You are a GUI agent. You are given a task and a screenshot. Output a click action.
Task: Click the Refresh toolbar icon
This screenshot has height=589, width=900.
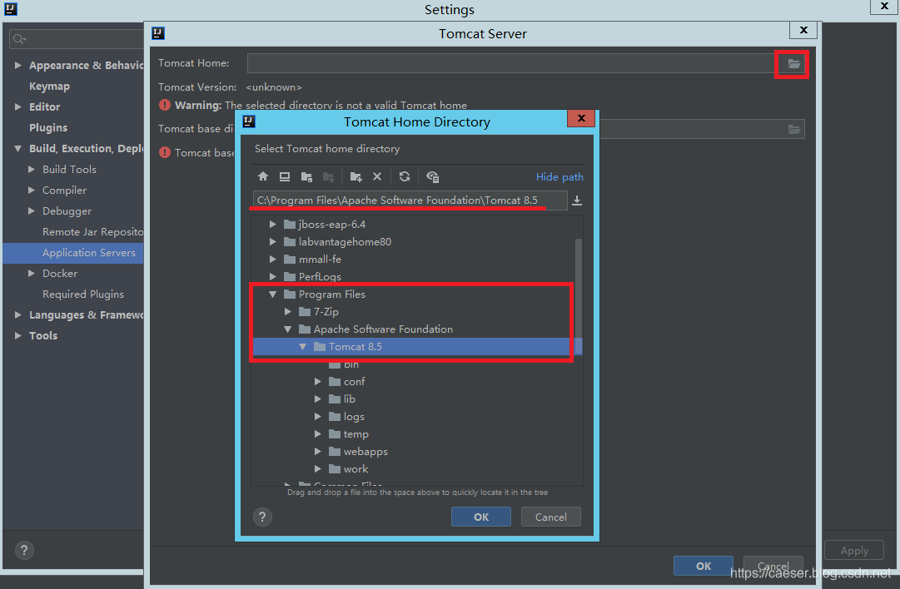[405, 176]
